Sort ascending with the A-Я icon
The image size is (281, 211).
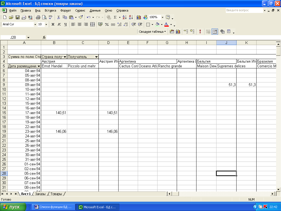(124, 17)
